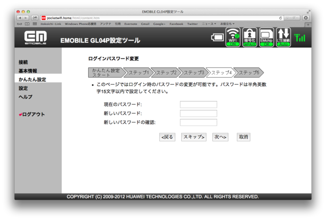Click the 取消 cancel button
The height and width of the screenshot is (220, 326).
pos(243,137)
